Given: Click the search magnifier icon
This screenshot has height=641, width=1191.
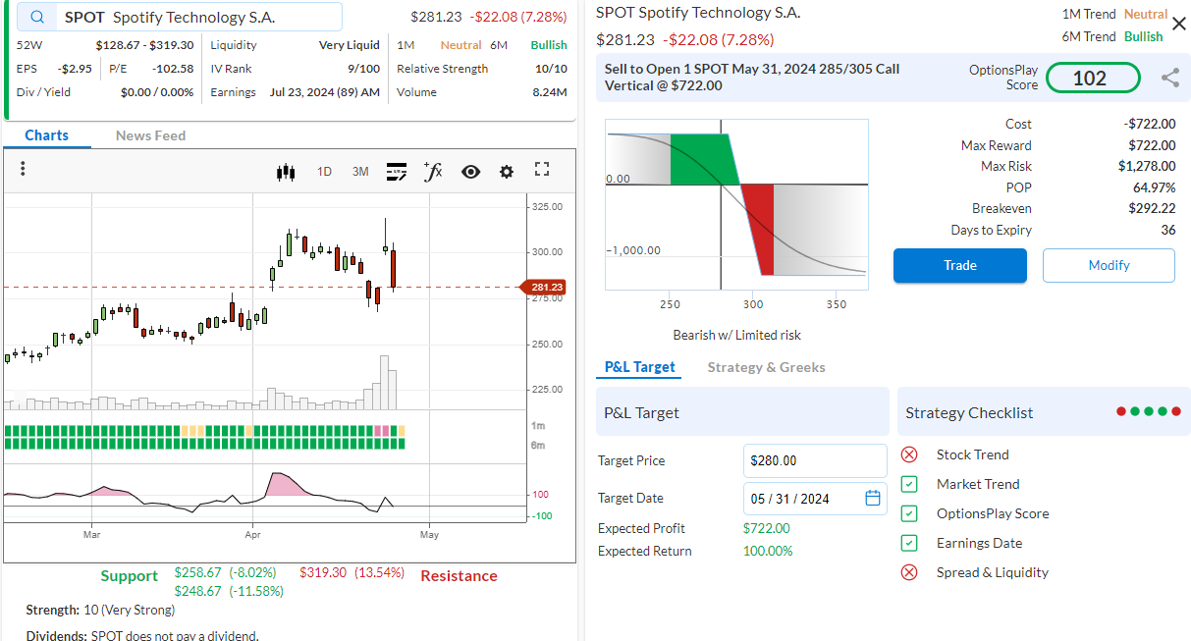Looking at the screenshot, I should 37,17.
